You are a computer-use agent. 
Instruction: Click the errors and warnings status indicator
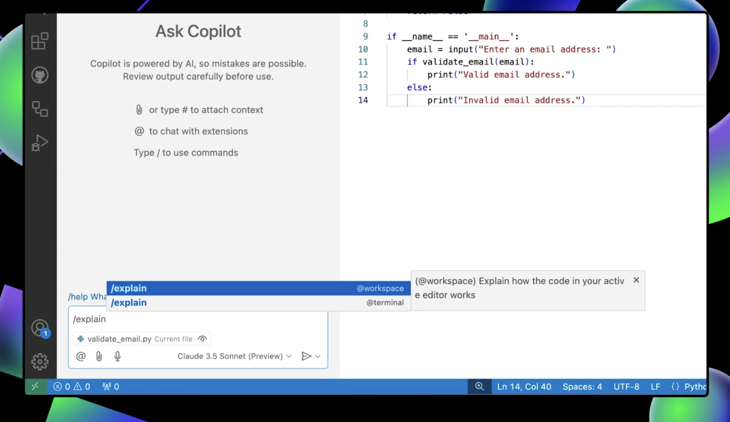coord(71,387)
